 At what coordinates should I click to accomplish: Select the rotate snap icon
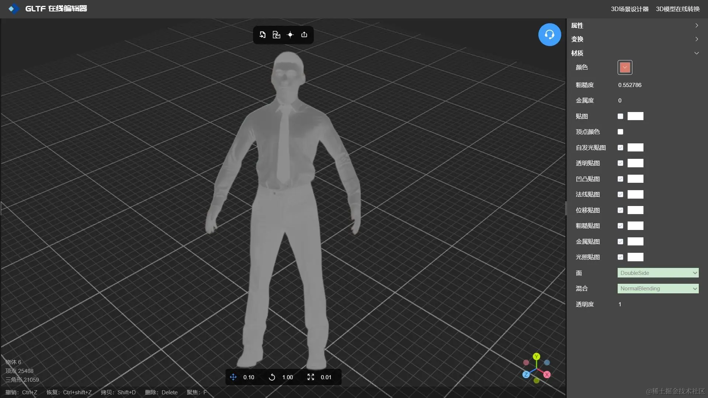tap(272, 377)
